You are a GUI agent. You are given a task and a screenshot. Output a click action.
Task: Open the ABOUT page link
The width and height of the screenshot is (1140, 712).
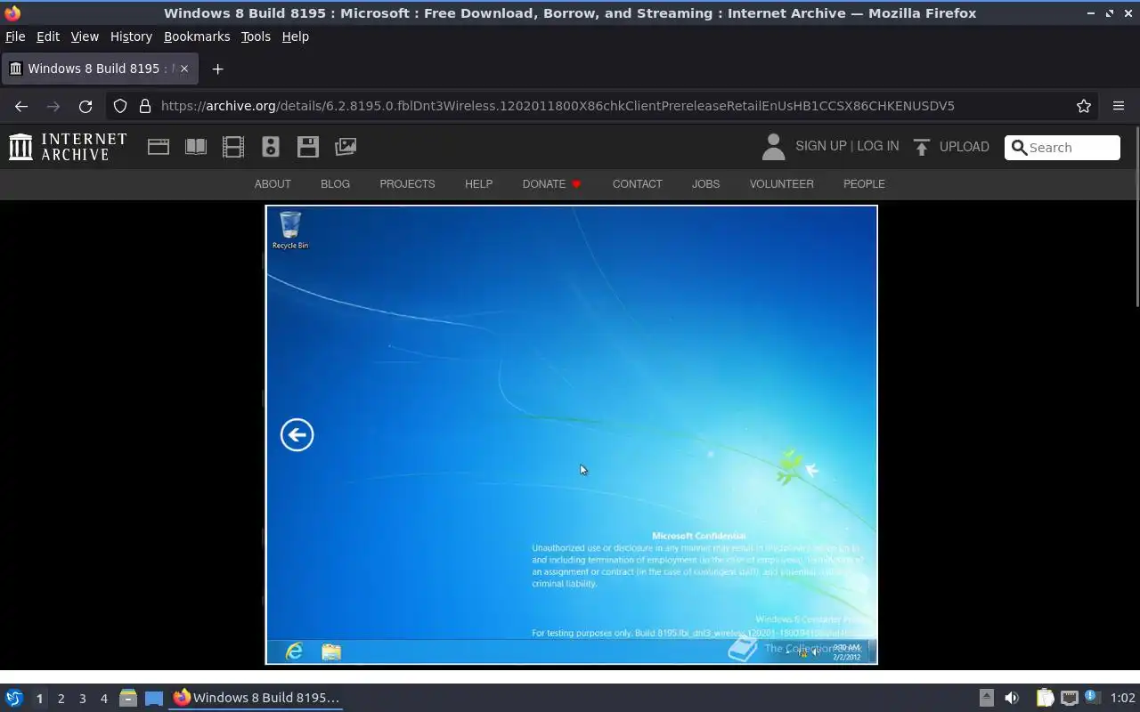tap(273, 184)
